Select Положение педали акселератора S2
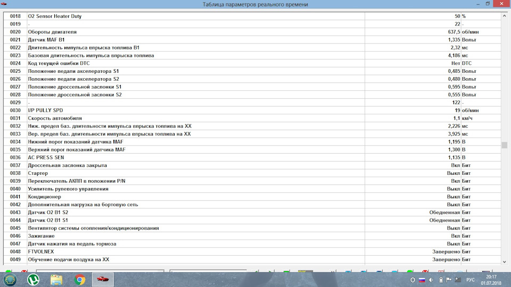The height and width of the screenshot is (287, 511). click(x=252, y=79)
